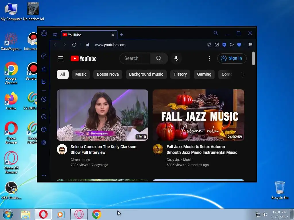
Task: Open YouTube hamburger guide menu
Action: point(60,58)
